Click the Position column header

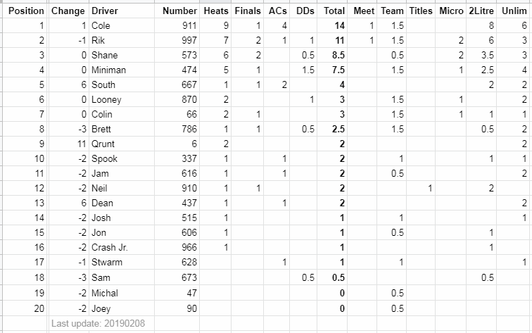(x=25, y=11)
